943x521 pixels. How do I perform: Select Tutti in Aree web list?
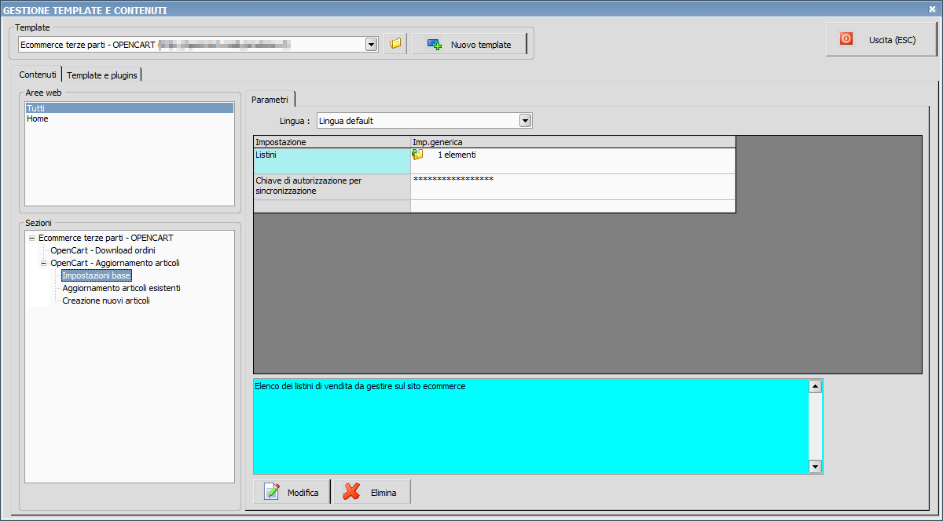coord(129,108)
